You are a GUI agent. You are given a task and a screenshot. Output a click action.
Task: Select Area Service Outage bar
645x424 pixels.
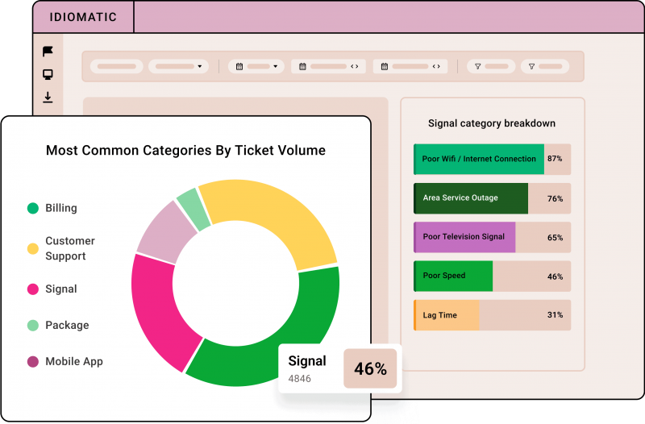(x=492, y=198)
